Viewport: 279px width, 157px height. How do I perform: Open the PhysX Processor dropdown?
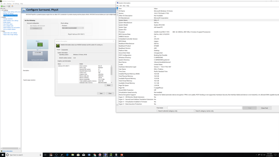click(x=73, y=28)
